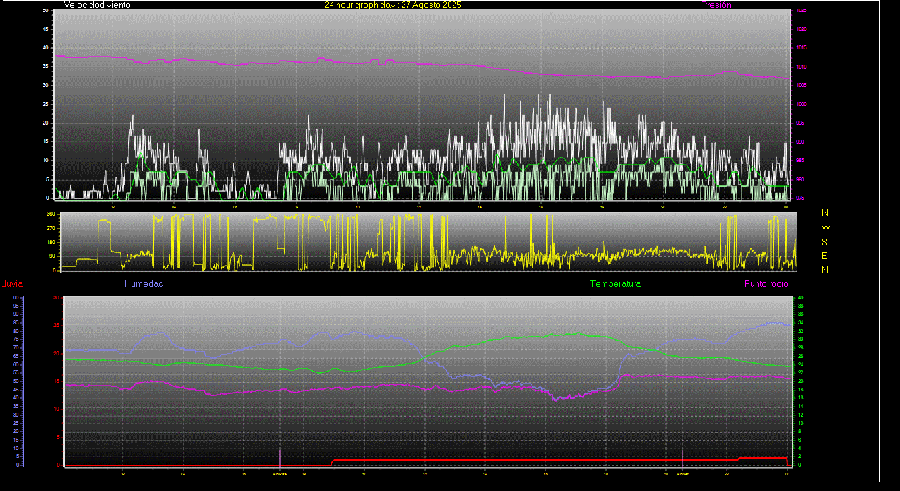
Task: Click the red "lluvia" legend label
Action: (x=13, y=284)
